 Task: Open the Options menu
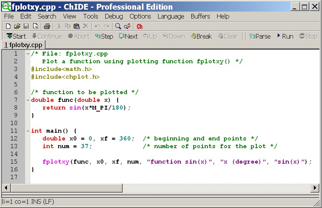coord(140,17)
